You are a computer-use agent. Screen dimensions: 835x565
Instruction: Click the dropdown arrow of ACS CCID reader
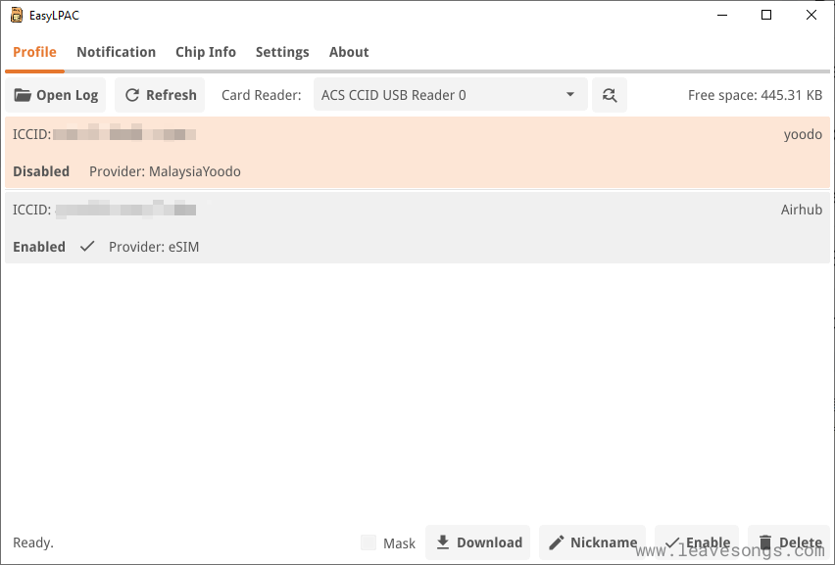(x=570, y=95)
